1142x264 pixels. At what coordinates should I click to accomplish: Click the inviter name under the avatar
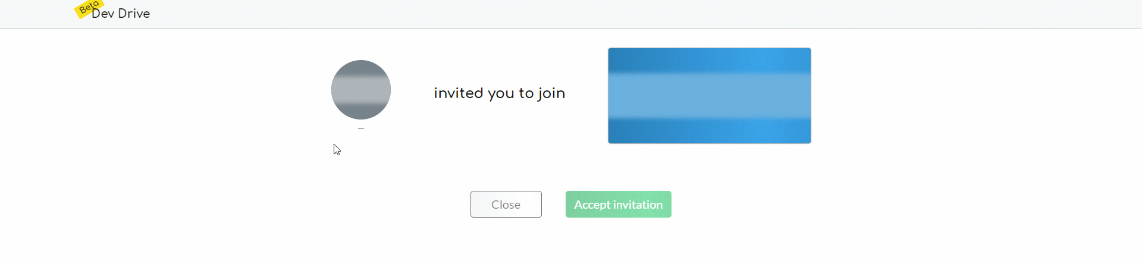361,128
